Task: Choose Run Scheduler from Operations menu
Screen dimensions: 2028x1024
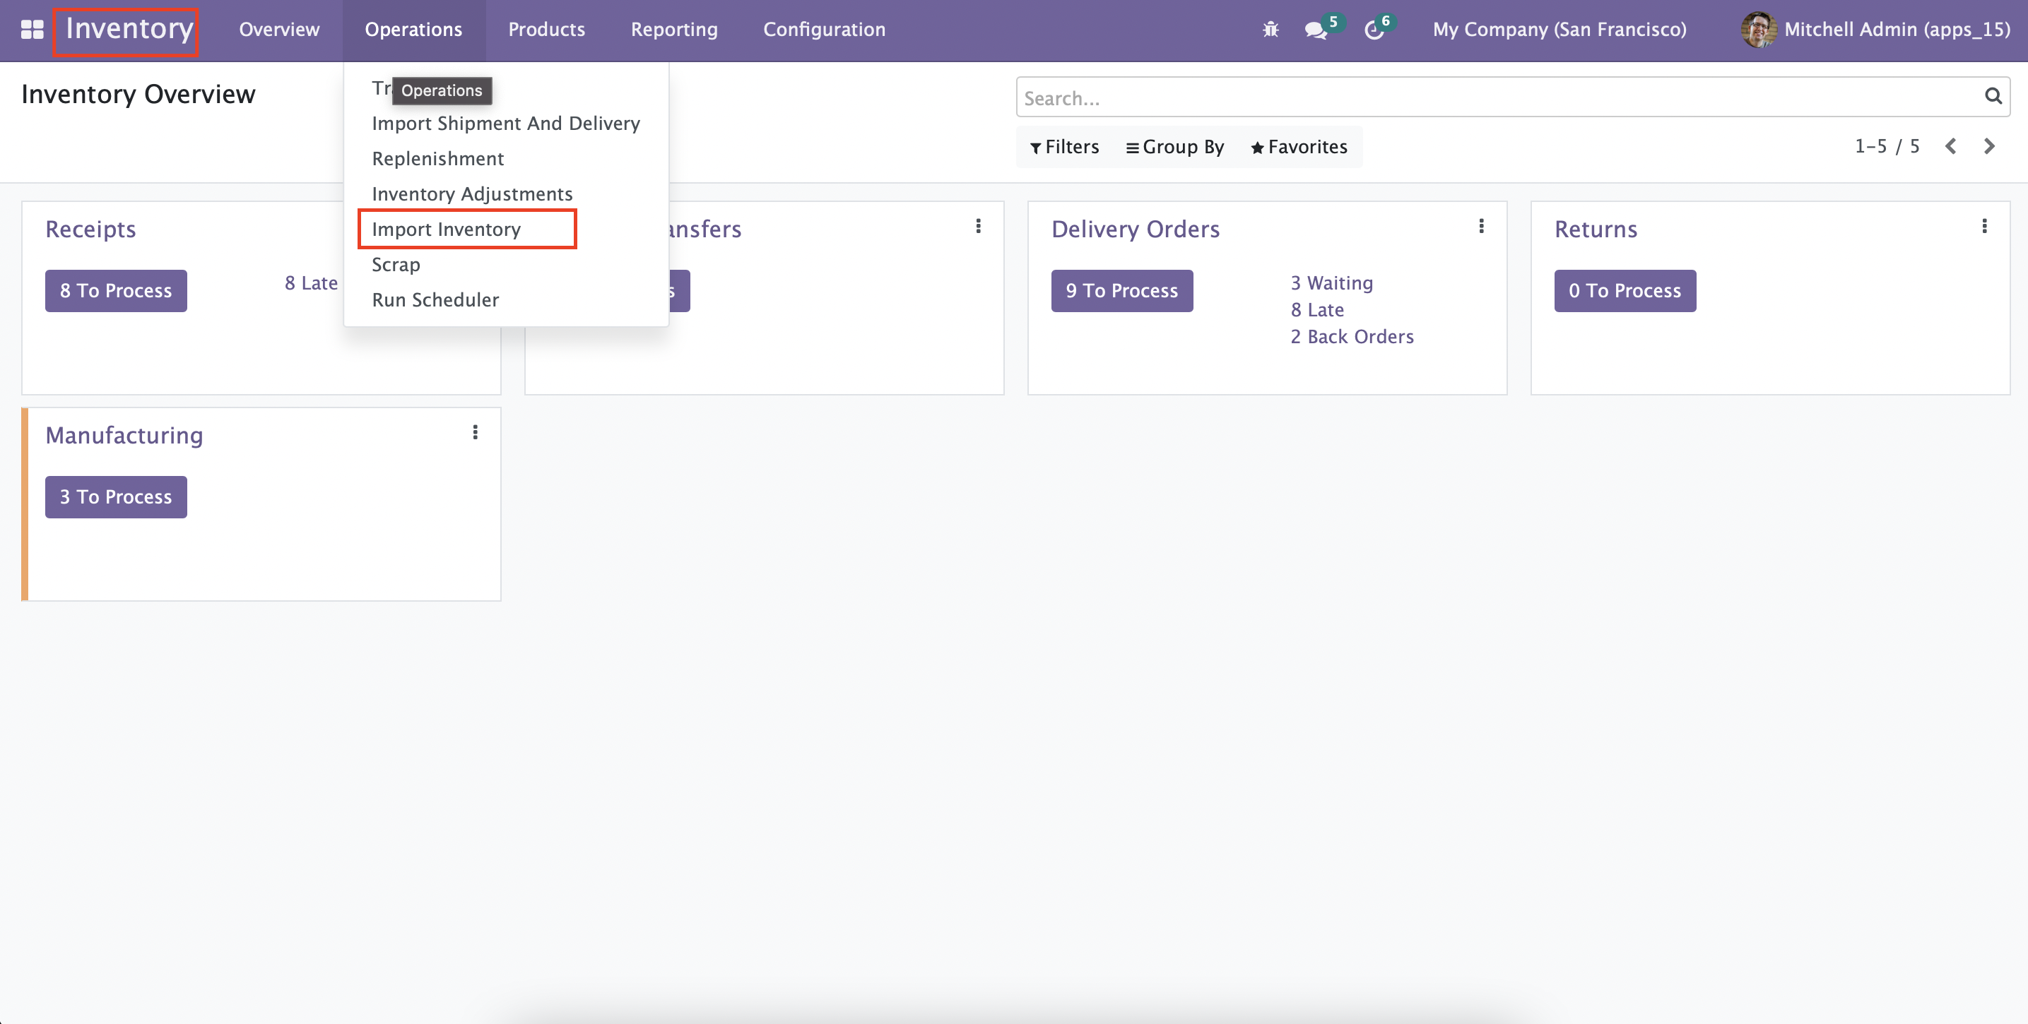Action: (435, 300)
